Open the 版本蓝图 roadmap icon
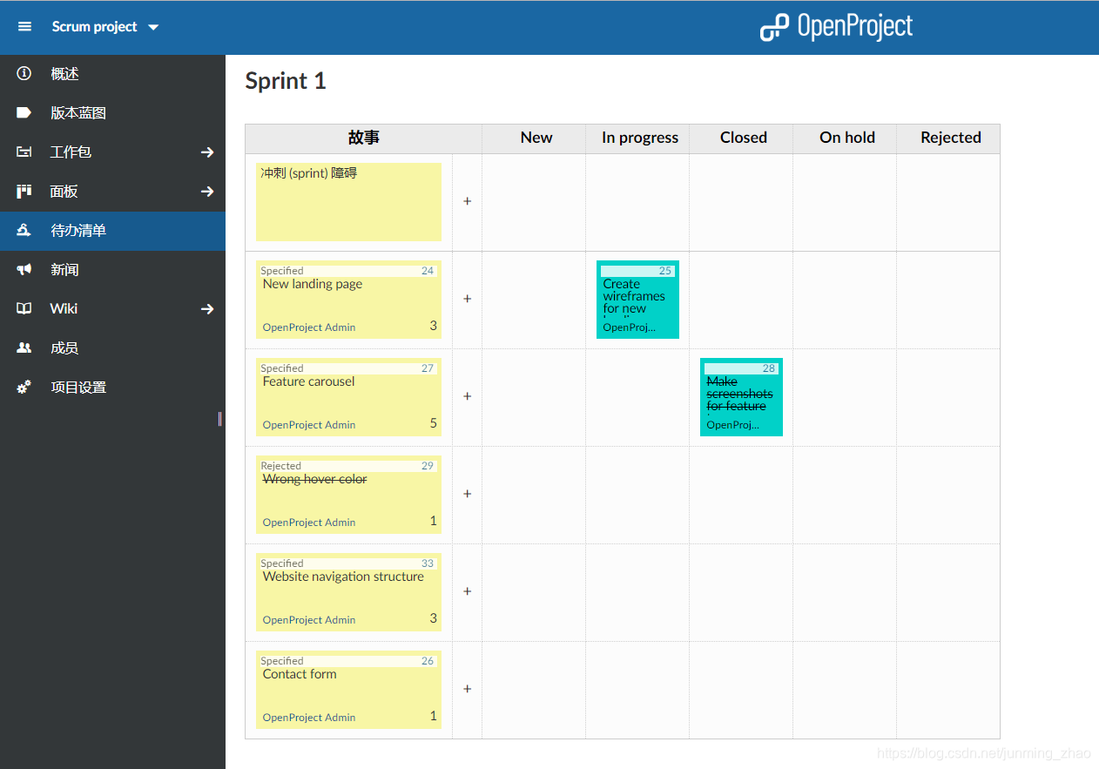Image resolution: width=1099 pixels, height=769 pixels. pos(24,113)
